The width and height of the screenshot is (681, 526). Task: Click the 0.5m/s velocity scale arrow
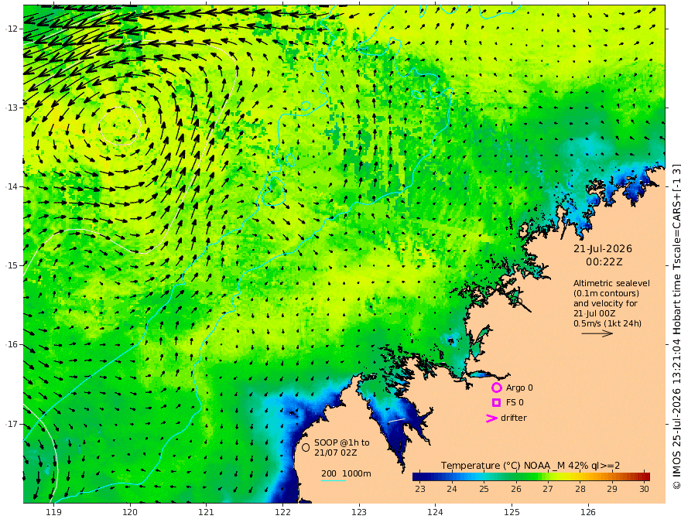point(597,333)
